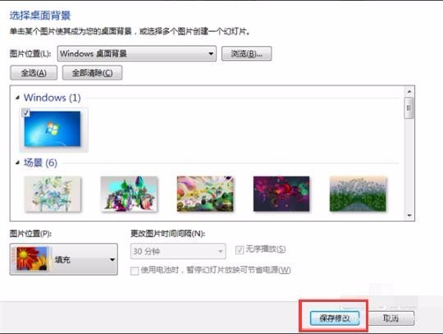Choose the dark purple floral wallpaper
443x334 pixels.
click(281, 194)
